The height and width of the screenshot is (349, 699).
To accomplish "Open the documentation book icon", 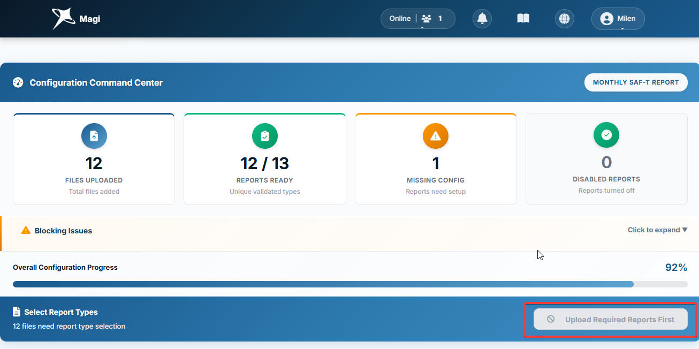I will coord(523,19).
